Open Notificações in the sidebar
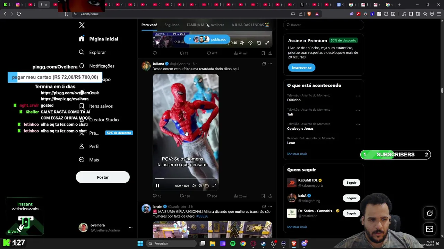 (x=97, y=66)
